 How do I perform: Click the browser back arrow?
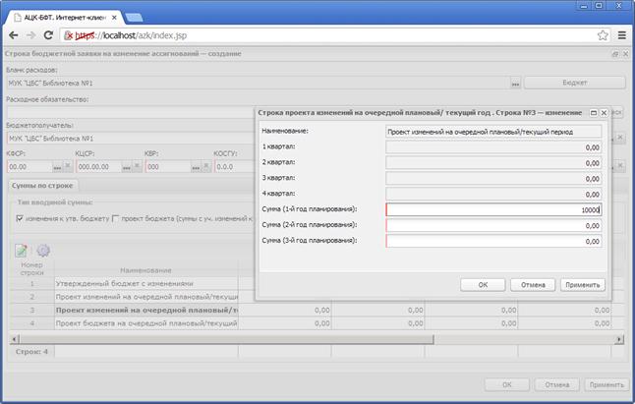tap(11, 35)
